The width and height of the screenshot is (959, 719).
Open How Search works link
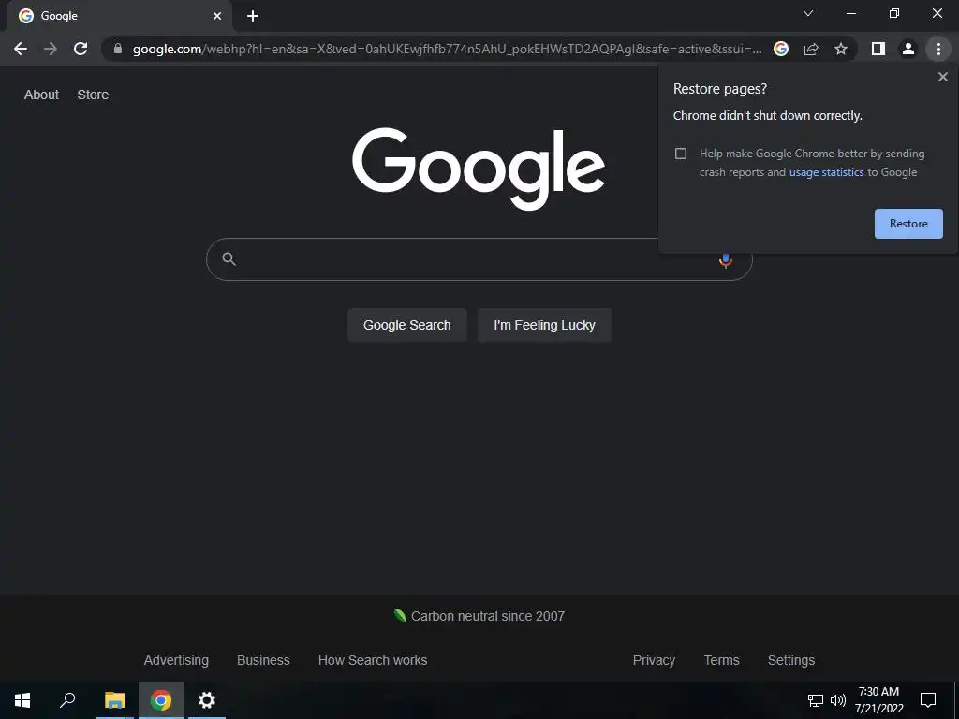[373, 660]
